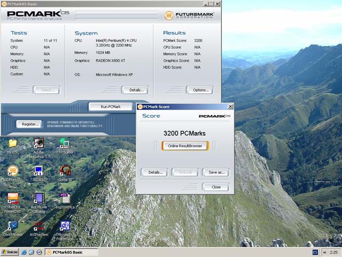
Task: Click the Run PCMark button
Action: 111,107
